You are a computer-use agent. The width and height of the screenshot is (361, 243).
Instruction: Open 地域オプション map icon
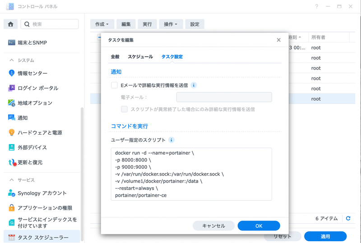[12, 103]
